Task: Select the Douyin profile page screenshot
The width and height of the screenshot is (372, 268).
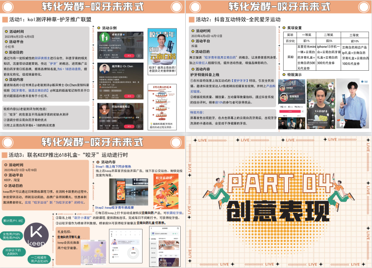Action: [292, 104]
